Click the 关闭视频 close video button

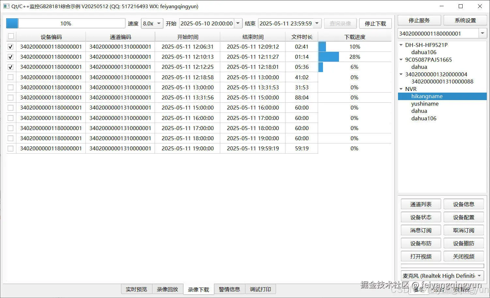(464, 256)
